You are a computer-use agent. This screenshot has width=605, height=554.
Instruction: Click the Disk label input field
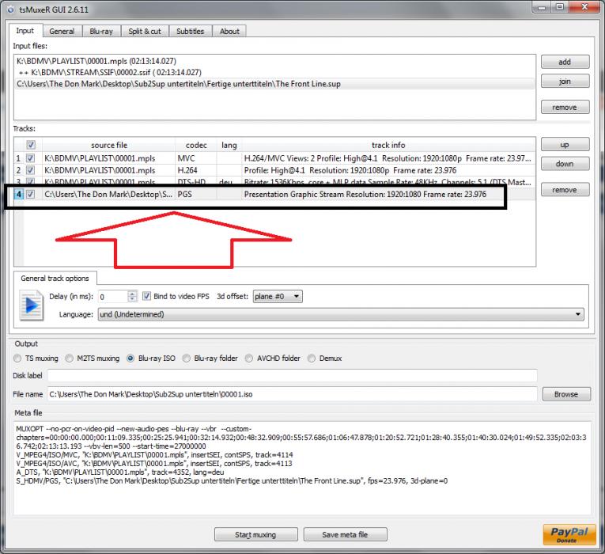pyautogui.click(x=292, y=375)
